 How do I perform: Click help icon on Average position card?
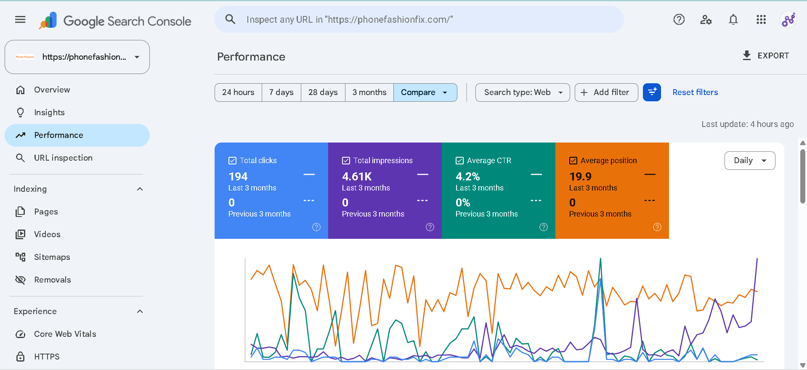coord(657,227)
